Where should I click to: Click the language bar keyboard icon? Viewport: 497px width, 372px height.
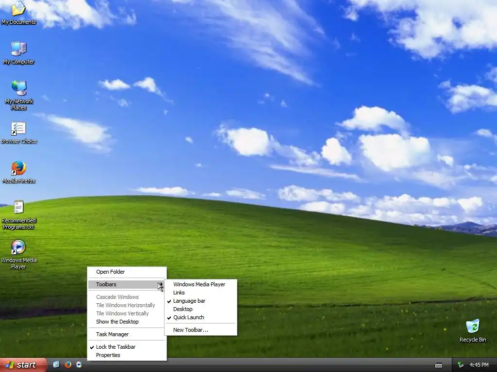[439, 365]
